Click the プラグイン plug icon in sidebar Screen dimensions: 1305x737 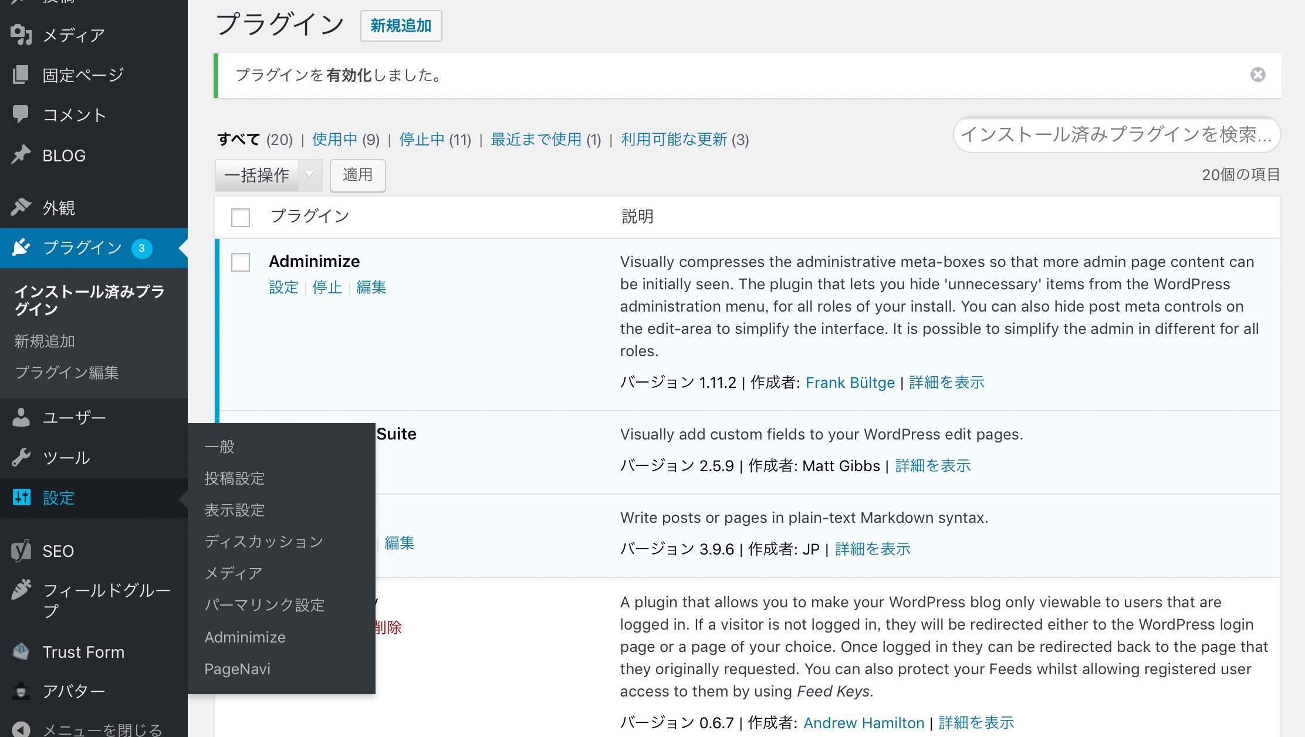click(x=21, y=248)
